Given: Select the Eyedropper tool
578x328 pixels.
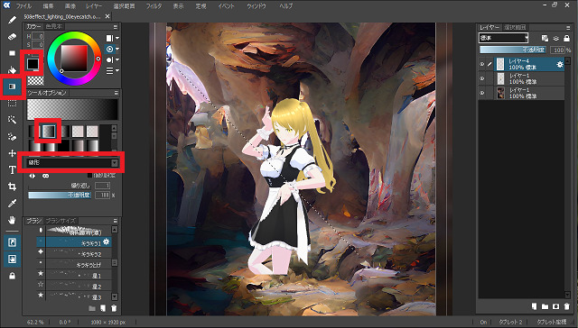Looking at the screenshot, I should click(x=12, y=204).
